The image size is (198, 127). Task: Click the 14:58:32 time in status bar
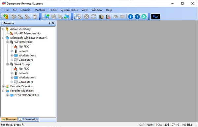(187, 125)
